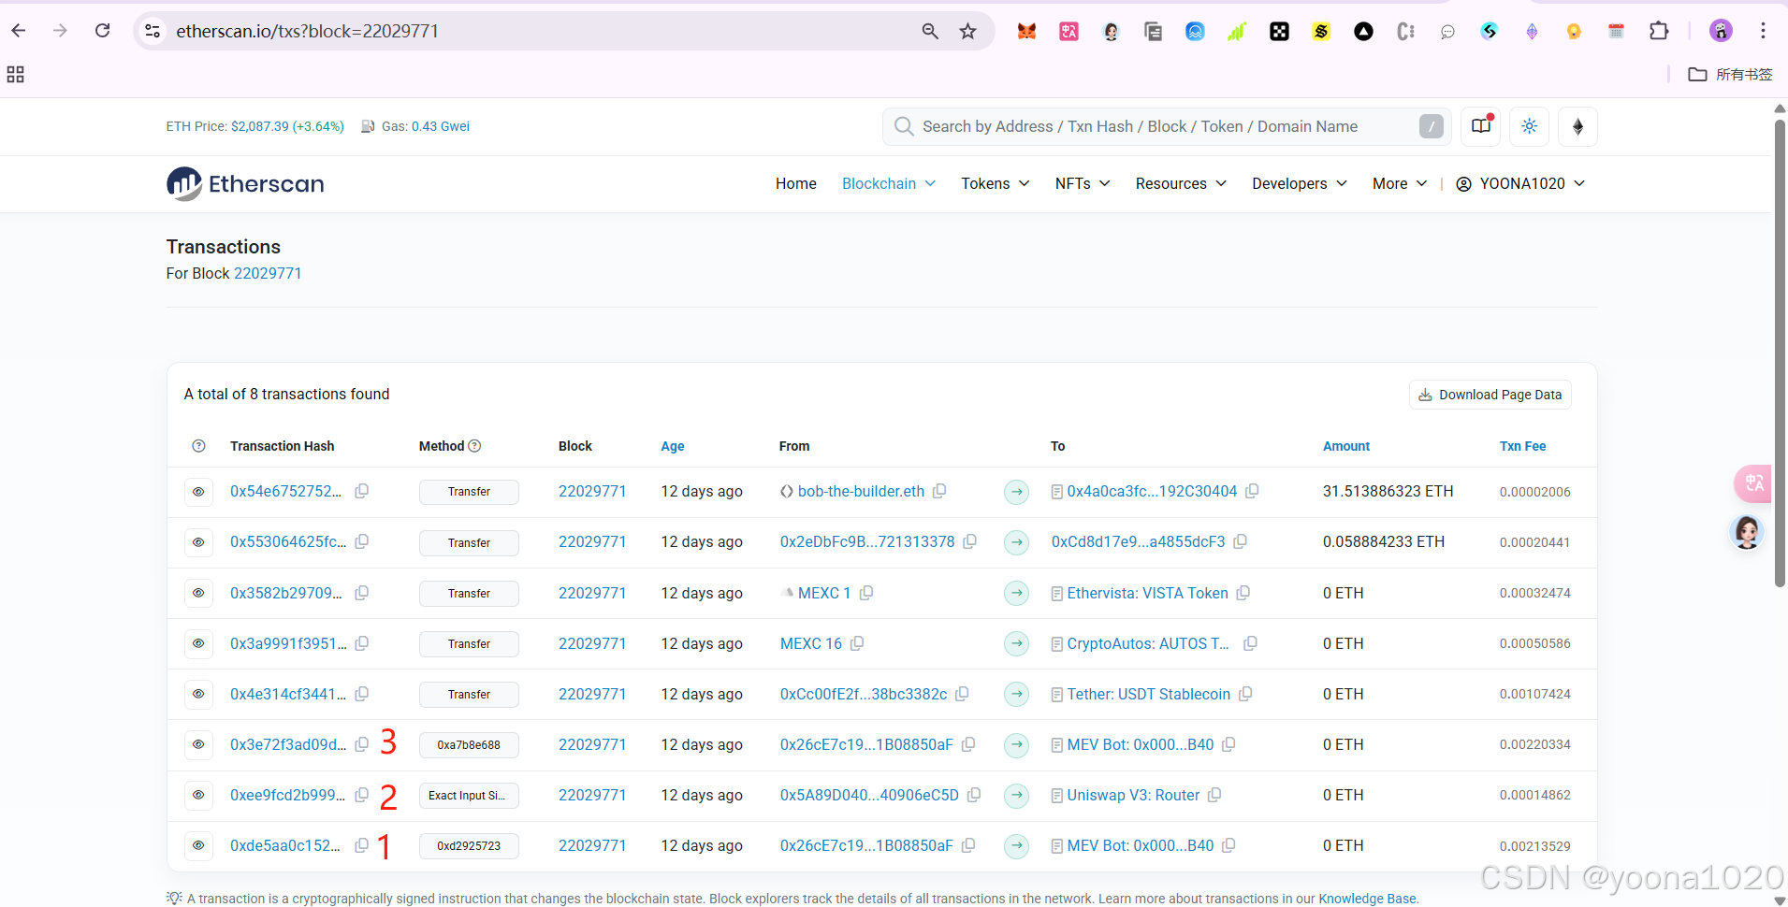Click the question mark icon before Transaction Hash

pos(198,446)
